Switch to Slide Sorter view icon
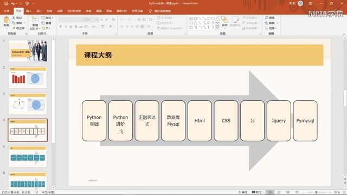Viewport: 347px width, 195px height. point(279,192)
